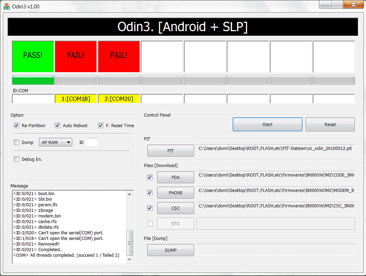
Task: Click the 'cache.rfs' message line
Action: coord(35,221)
